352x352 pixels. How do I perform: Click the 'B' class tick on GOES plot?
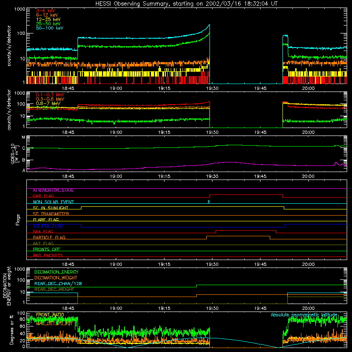point(24,160)
